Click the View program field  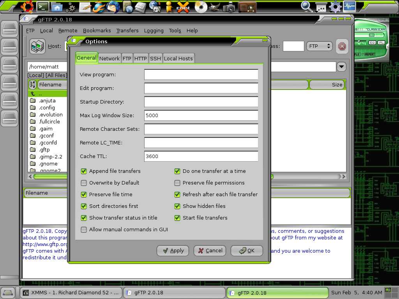tap(201, 74)
